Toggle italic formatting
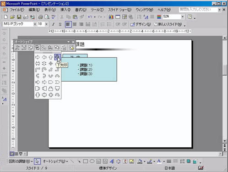The height and width of the screenshot is (172, 228). coord(53,24)
